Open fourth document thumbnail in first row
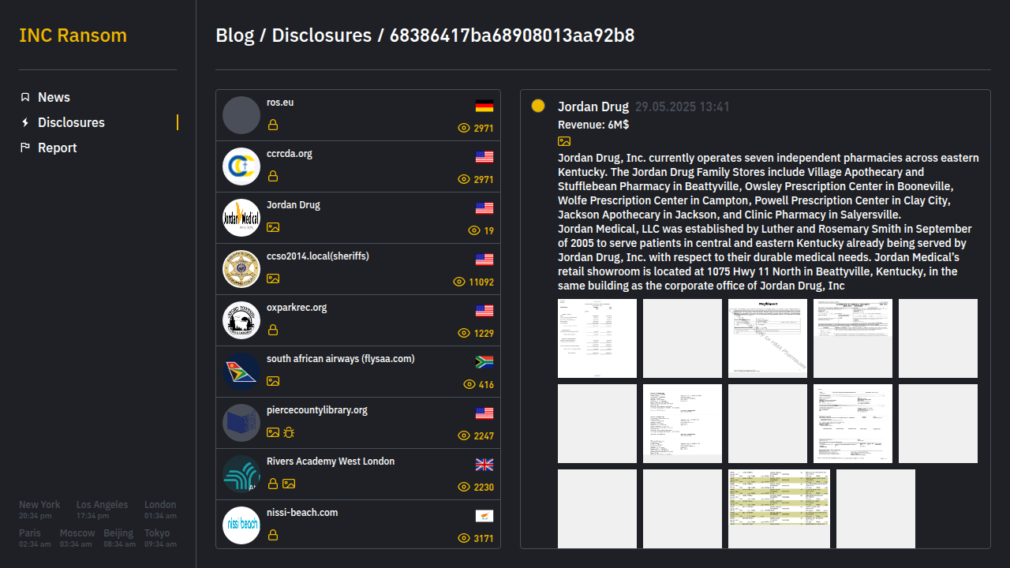Screen dimensions: 1010x568 (853, 338)
